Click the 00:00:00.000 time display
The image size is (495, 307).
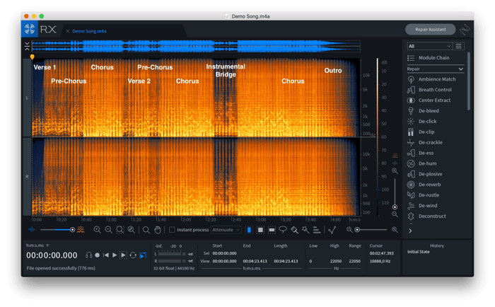click(52, 255)
